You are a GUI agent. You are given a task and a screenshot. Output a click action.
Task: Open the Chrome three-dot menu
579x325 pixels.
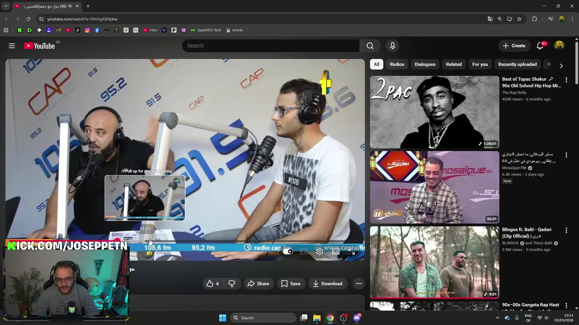[572, 19]
